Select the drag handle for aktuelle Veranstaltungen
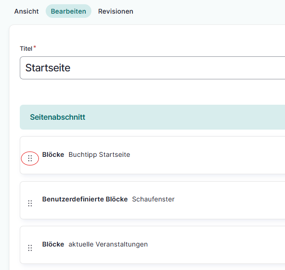 [x=30, y=248]
